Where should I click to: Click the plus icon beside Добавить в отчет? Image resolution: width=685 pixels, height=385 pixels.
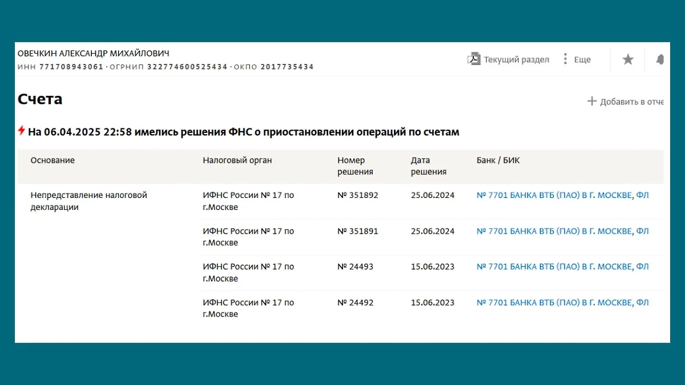click(592, 101)
